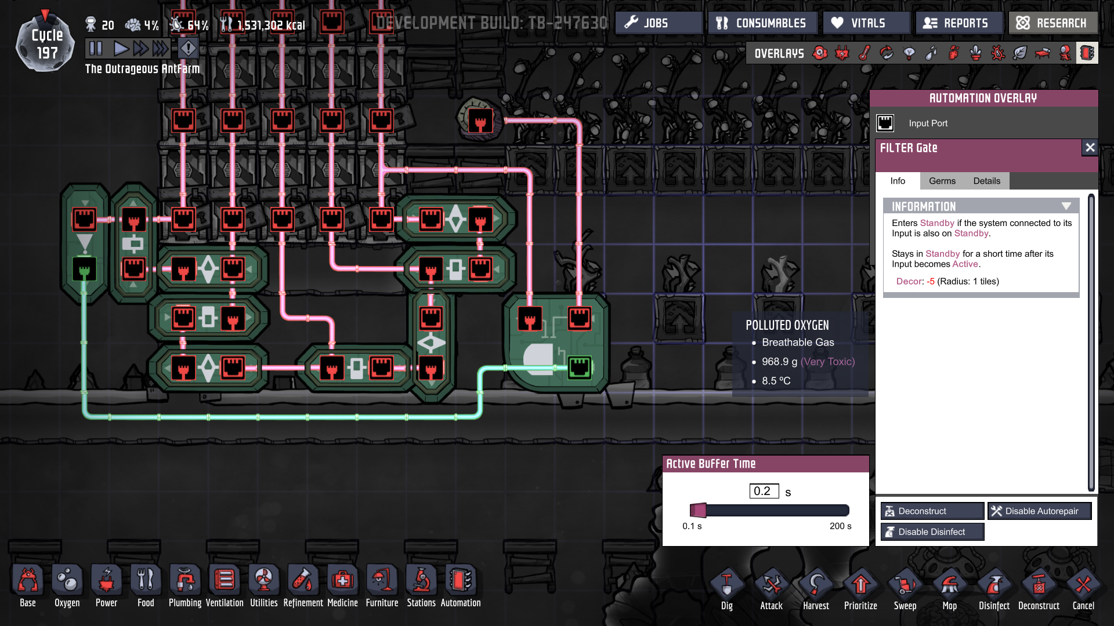This screenshot has width=1114, height=626.
Task: Collapse the Information section
Action: (x=1066, y=206)
